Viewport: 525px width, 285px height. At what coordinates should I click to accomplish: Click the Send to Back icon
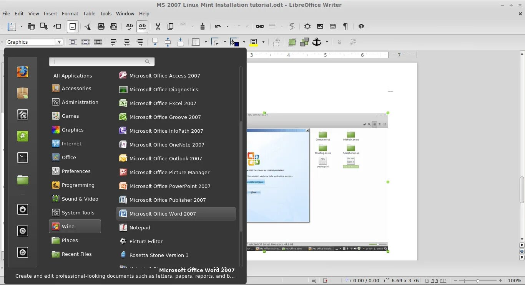tap(305, 42)
